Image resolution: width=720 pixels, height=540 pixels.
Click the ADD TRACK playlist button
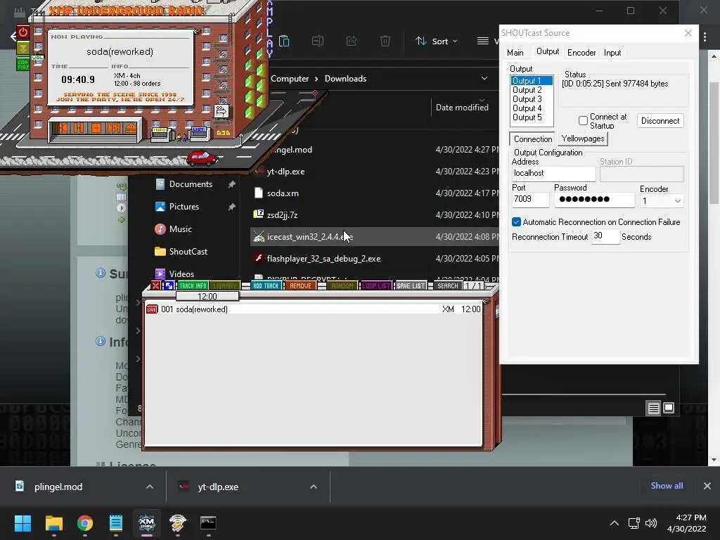[265, 285]
